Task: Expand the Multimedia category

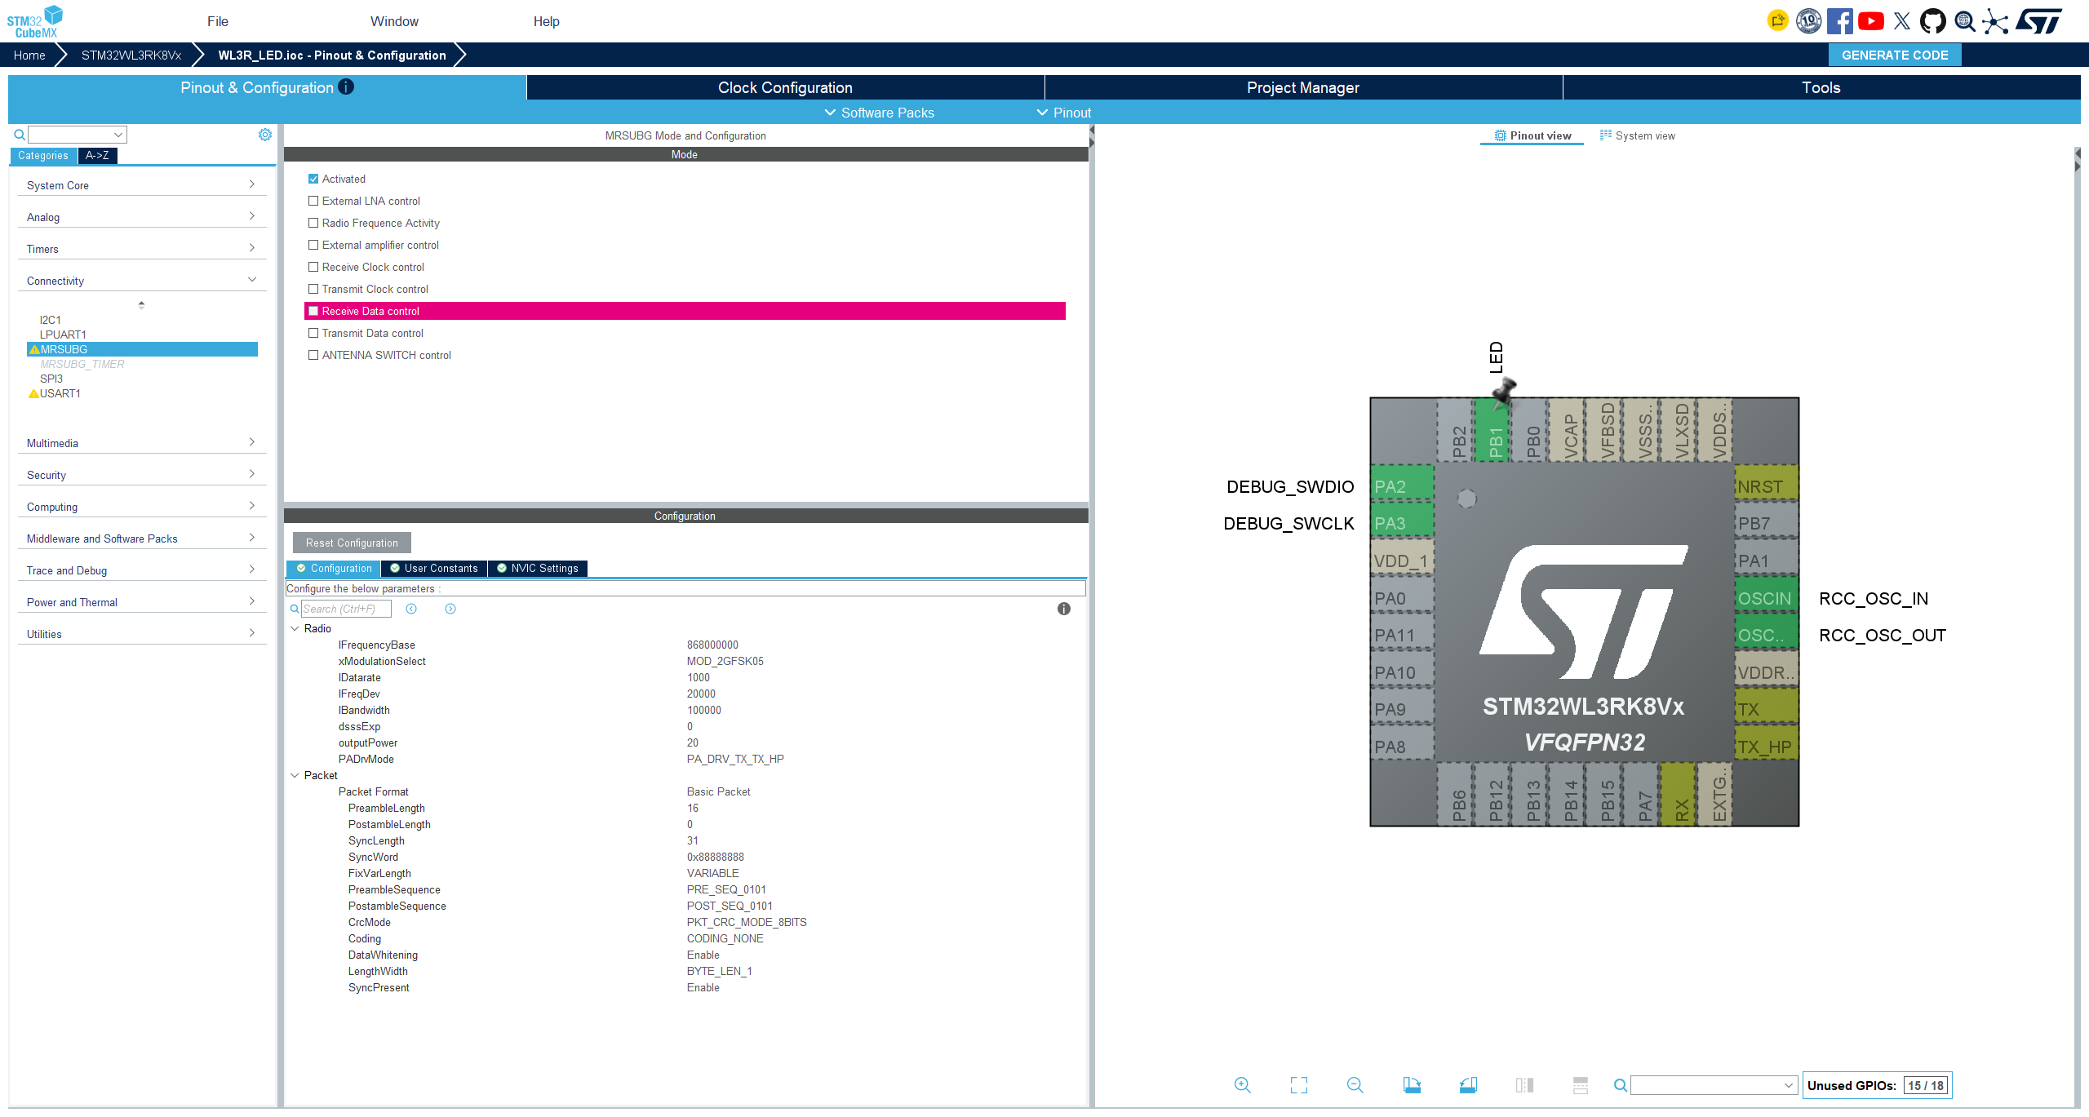Action: pyautogui.click(x=141, y=443)
